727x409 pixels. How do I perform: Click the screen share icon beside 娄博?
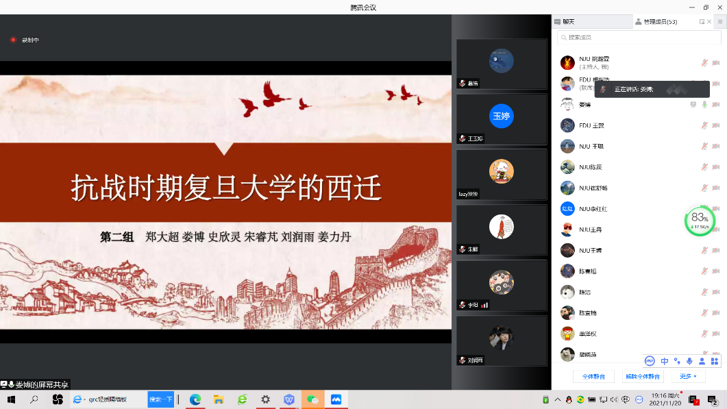pyautogui.click(x=693, y=105)
